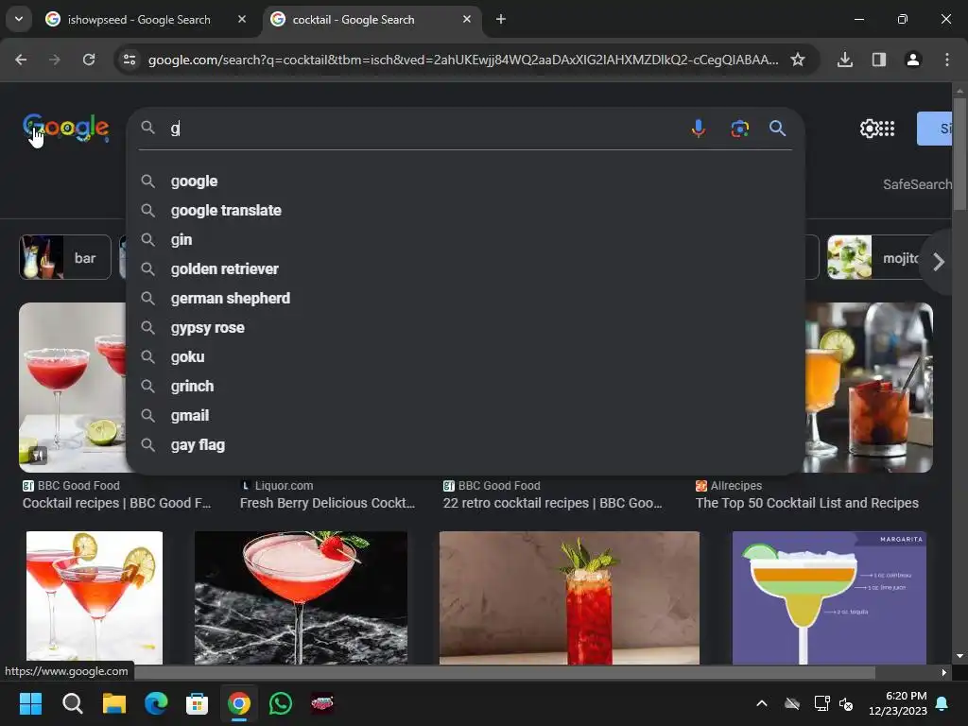Pick the "gmail" suggestion
The width and height of the screenshot is (968, 726).
[x=465, y=416]
